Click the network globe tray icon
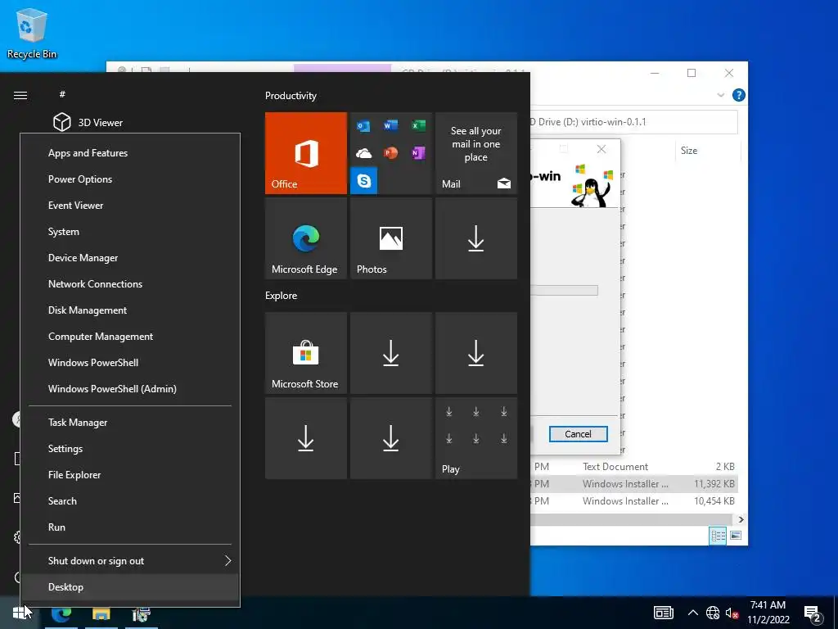Viewport: 838px width, 629px height. click(713, 613)
